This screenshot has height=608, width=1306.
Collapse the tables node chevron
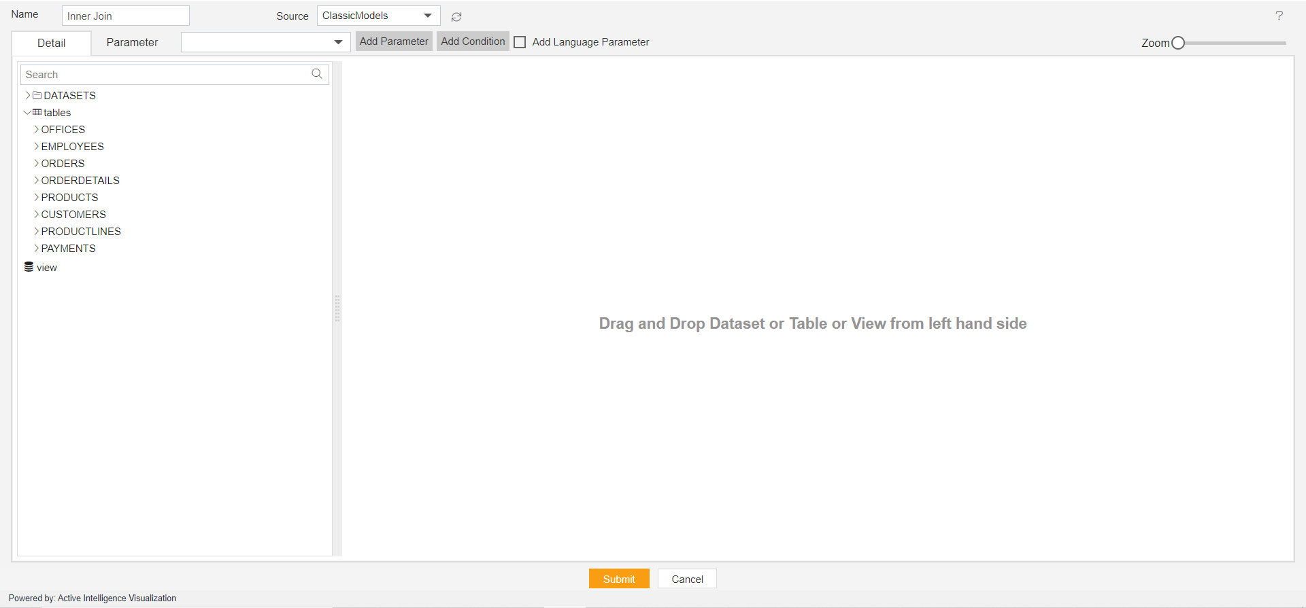[x=27, y=113]
